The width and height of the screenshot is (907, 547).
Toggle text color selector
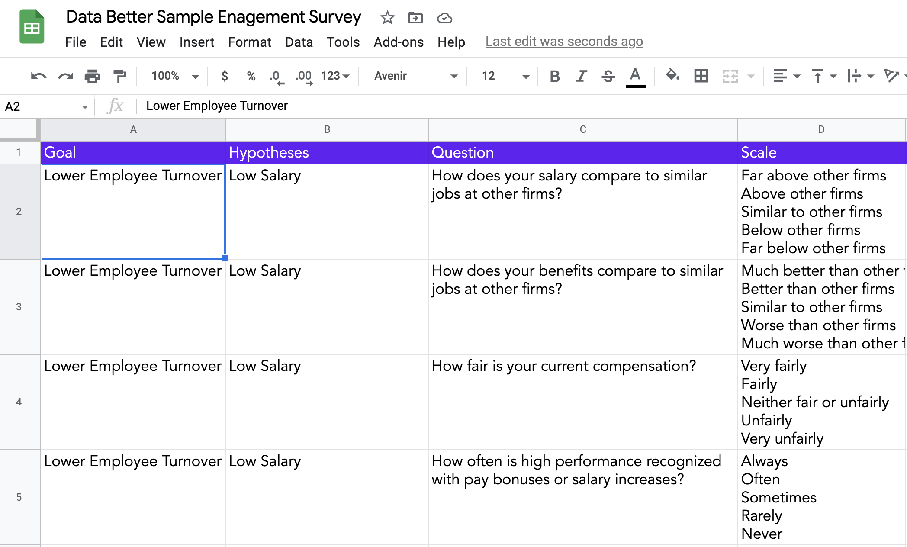point(634,76)
